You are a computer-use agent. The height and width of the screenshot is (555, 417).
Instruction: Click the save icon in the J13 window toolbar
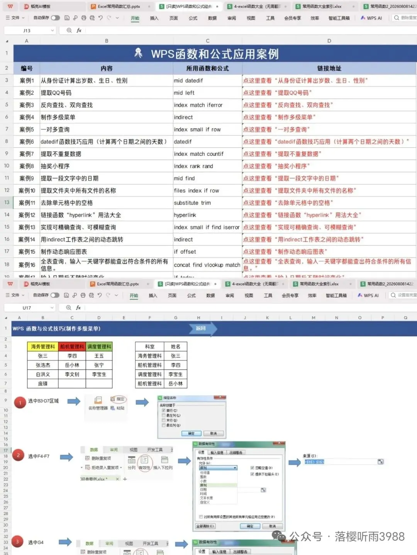(67, 18)
